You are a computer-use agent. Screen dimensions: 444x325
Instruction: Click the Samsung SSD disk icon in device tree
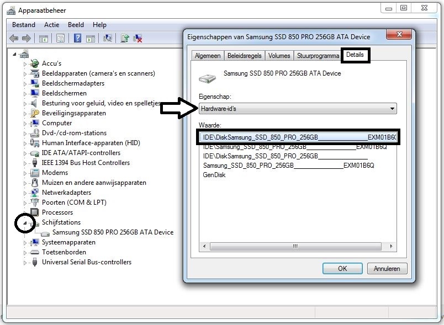click(44, 232)
